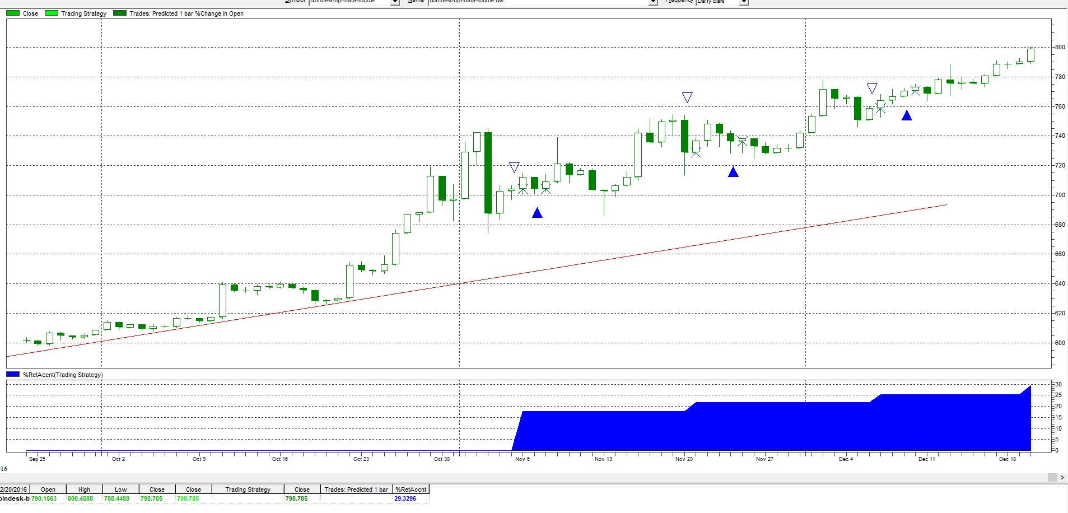1068x513 pixels.
Task: Click the filled blue up-triangle marker near Nov 7
Action: tap(537, 213)
